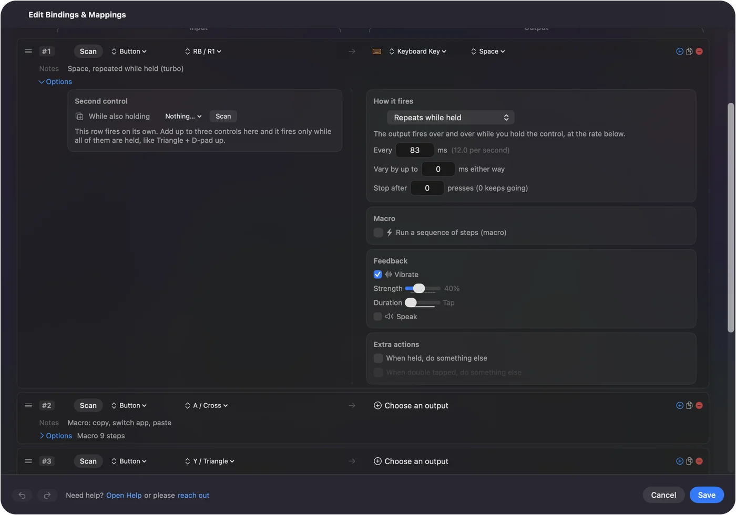The image size is (736, 515).
Task: Click the Every milliseconds field showing 83
Action: click(x=415, y=150)
